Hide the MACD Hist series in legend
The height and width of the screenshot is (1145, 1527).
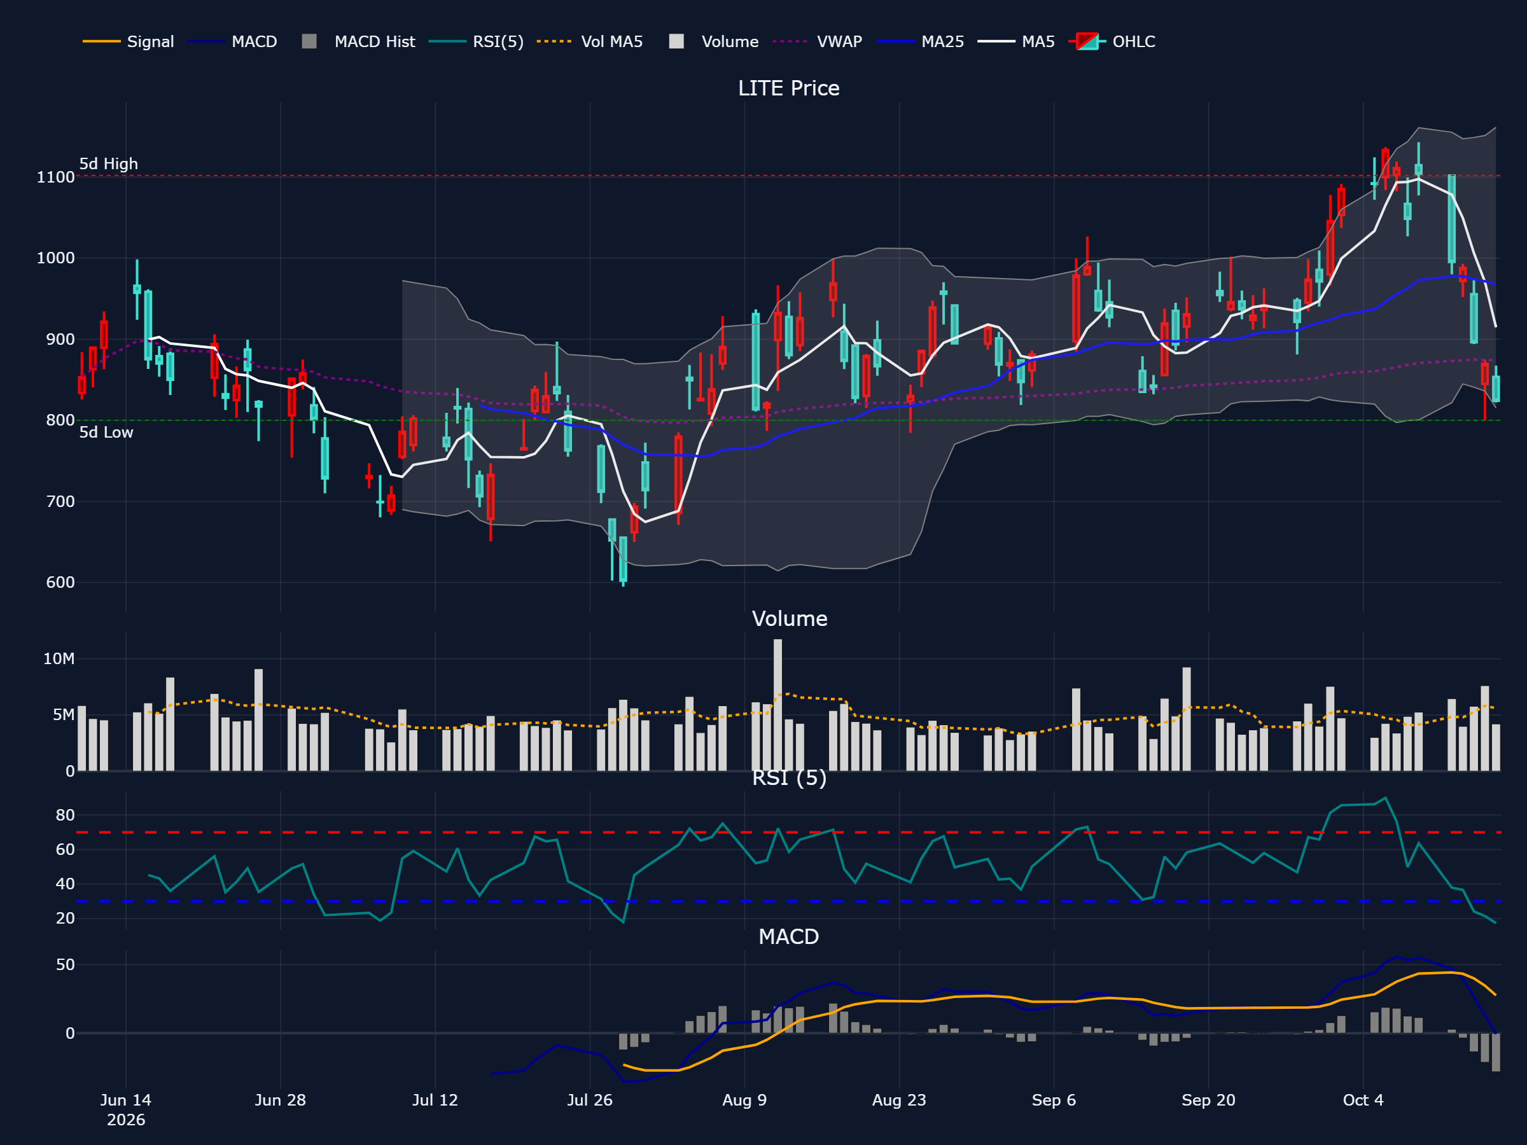pos(358,41)
